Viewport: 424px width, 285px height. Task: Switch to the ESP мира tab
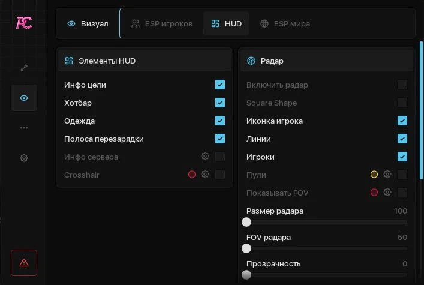coord(285,23)
